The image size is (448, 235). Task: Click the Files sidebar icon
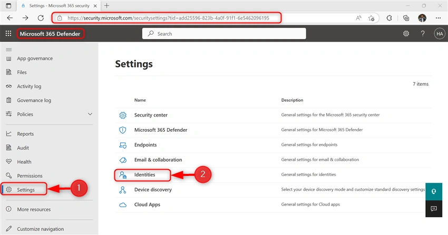tap(9, 72)
